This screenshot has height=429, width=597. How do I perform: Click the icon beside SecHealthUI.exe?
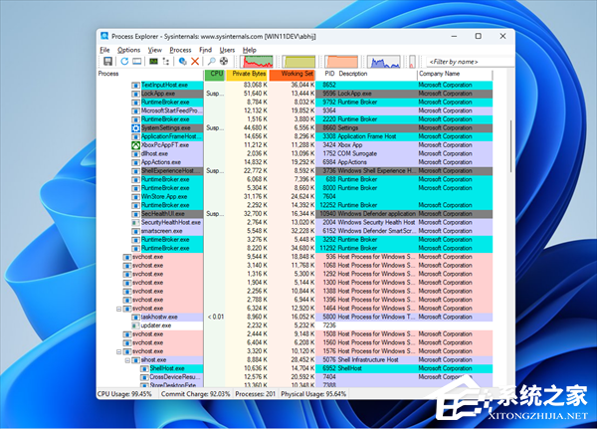(x=136, y=214)
